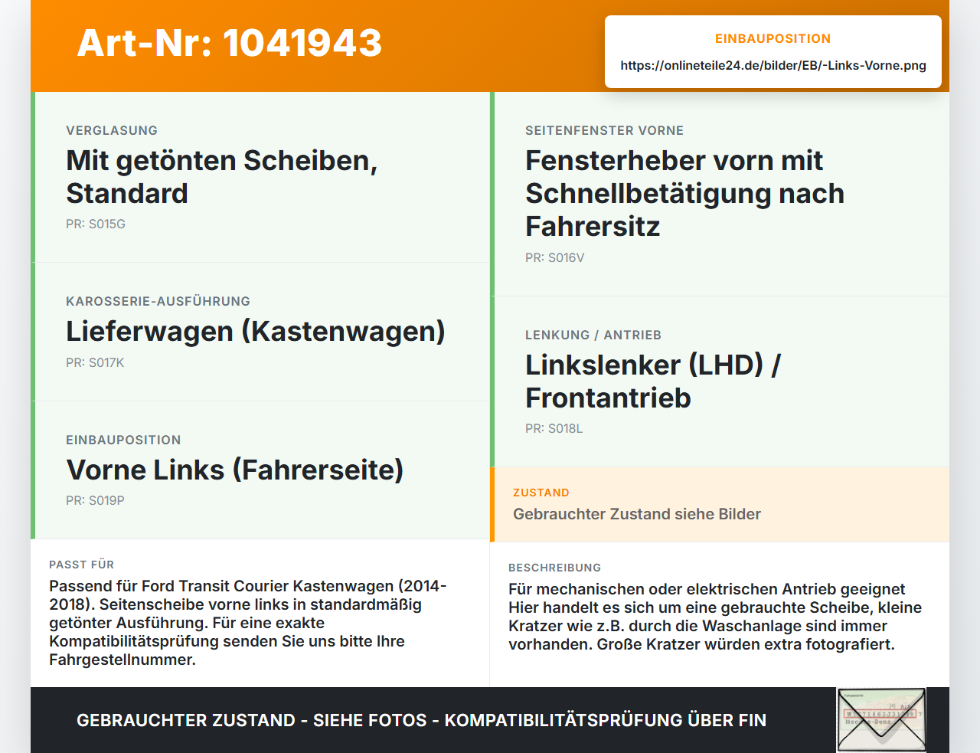Click the footer used-condition banner text
The image size is (980, 753).
tap(421, 720)
